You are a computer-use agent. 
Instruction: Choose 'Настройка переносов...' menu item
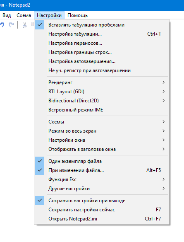click(102, 43)
